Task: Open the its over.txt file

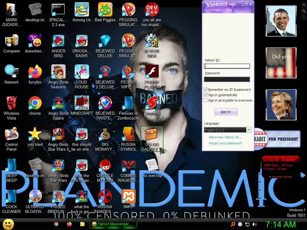Action: tap(152, 168)
